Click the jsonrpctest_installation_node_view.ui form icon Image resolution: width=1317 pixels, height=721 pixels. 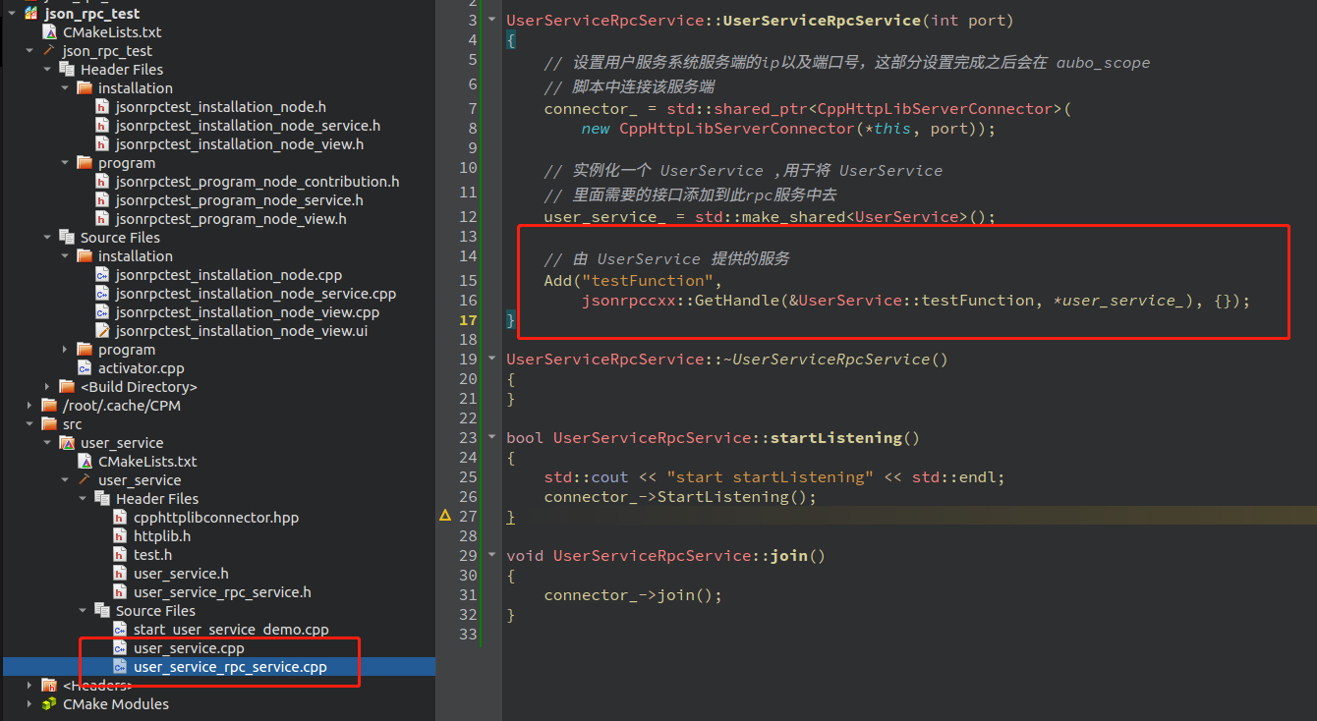pos(102,331)
